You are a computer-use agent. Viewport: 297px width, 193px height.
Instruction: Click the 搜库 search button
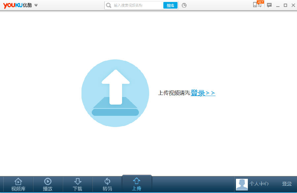click(x=170, y=5)
